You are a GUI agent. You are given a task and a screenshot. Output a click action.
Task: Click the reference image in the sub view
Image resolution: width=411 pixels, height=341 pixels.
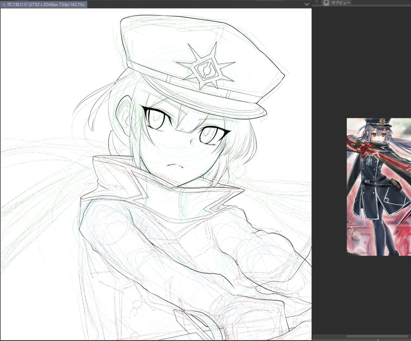pyautogui.click(x=379, y=187)
